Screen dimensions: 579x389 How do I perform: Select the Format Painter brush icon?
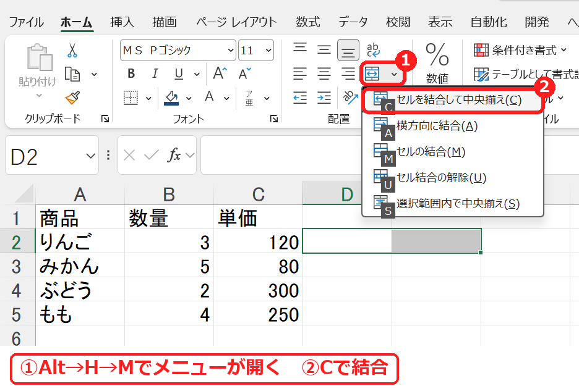tap(73, 98)
